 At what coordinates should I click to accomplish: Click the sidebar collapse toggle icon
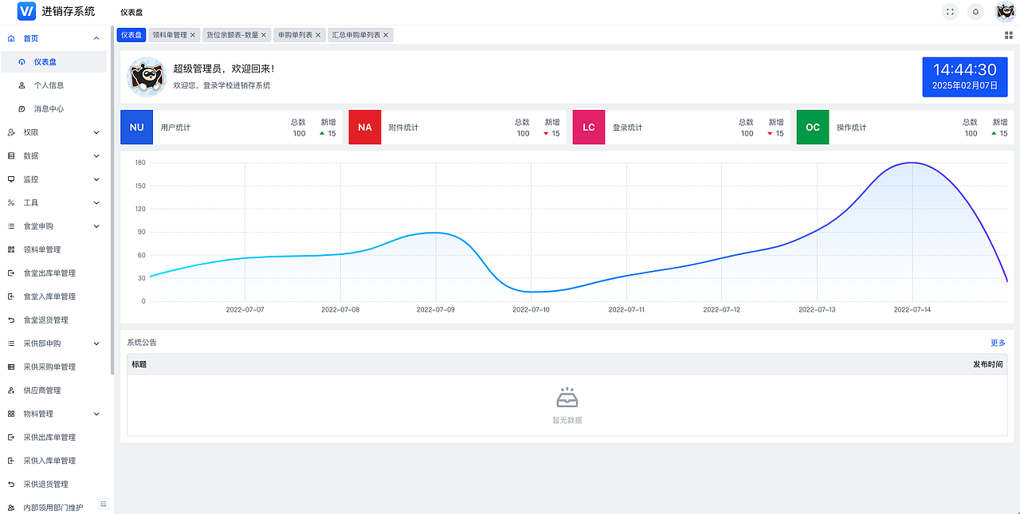(103, 504)
